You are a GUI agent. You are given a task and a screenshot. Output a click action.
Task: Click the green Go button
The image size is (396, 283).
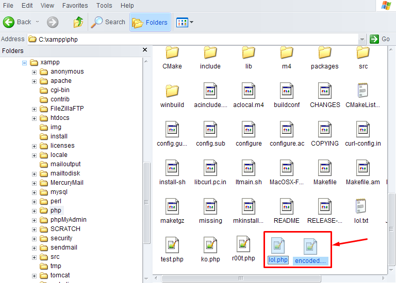380,39
